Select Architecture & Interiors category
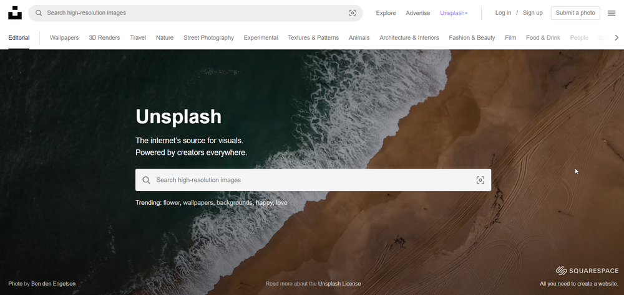Image resolution: width=624 pixels, height=295 pixels. (x=409, y=38)
